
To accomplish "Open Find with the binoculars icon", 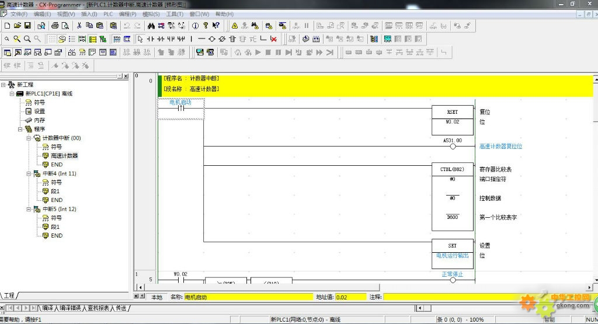I will click(x=151, y=26).
